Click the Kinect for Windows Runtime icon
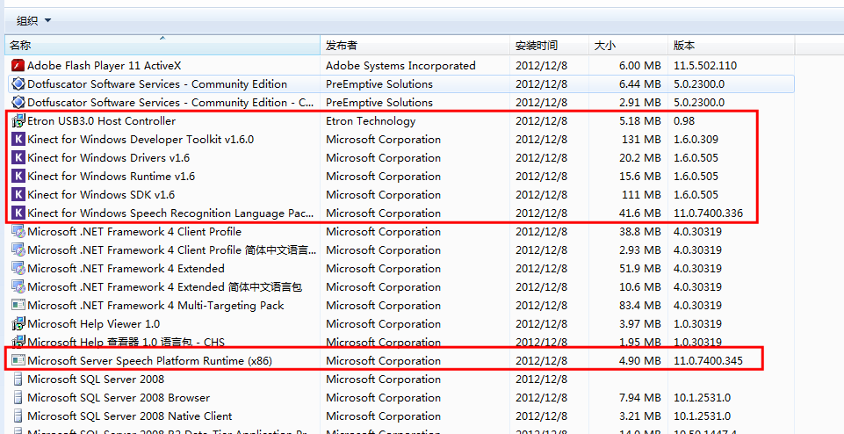This screenshot has width=844, height=434. [18, 176]
